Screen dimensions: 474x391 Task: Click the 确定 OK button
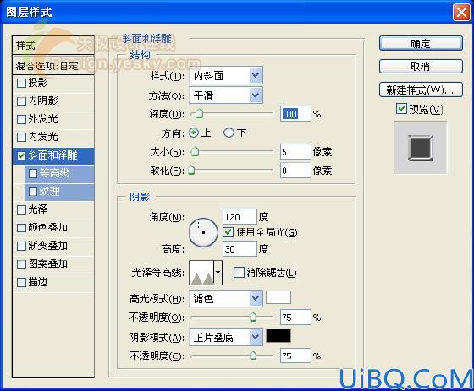click(421, 43)
